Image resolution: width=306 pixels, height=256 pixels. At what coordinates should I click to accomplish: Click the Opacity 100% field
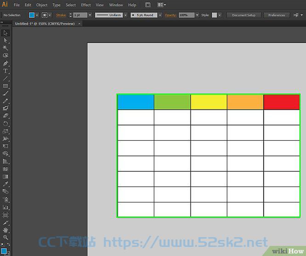pos(187,15)
